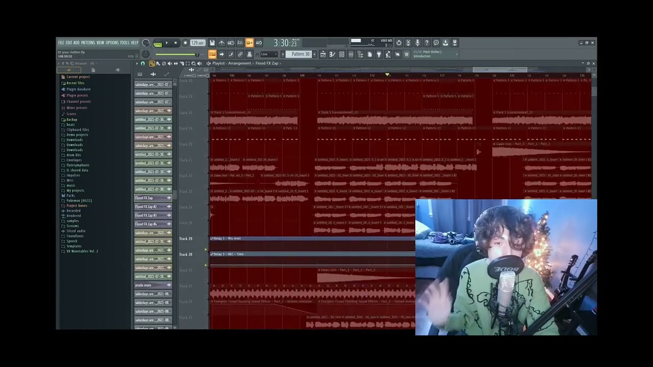Image resolution: width=653 pixels, height=367 pixels.
Task: Click the wait-for-input icon next to metronome
Action: 231,43
